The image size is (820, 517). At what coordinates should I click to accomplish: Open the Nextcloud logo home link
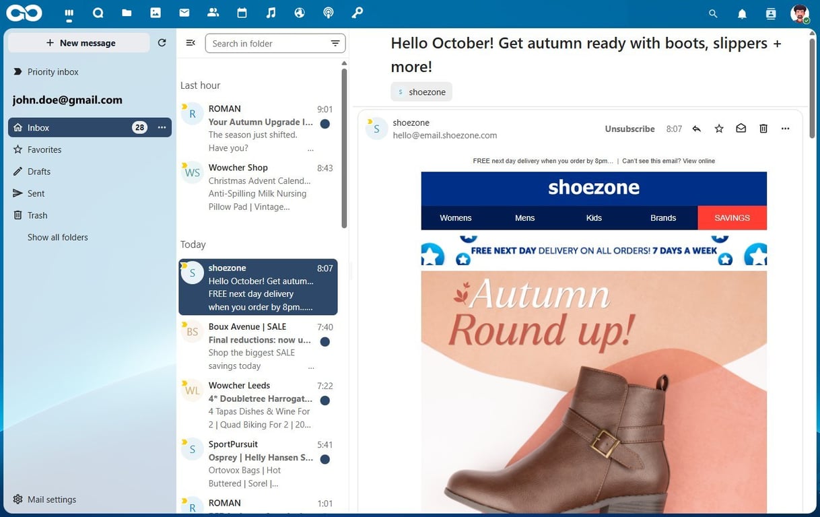(24, 13)
